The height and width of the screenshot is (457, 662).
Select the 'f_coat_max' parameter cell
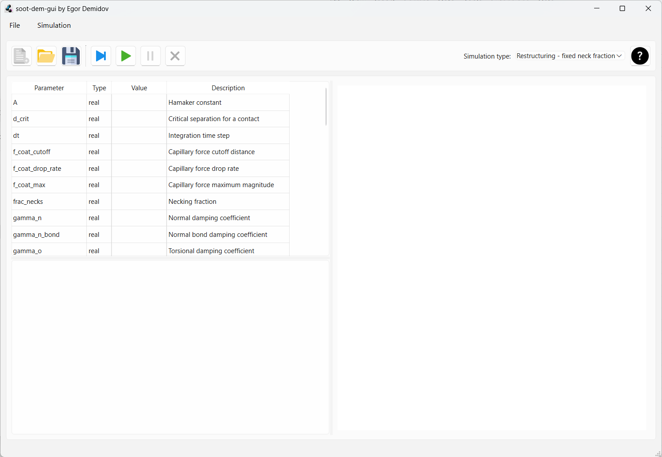[49, 185]
